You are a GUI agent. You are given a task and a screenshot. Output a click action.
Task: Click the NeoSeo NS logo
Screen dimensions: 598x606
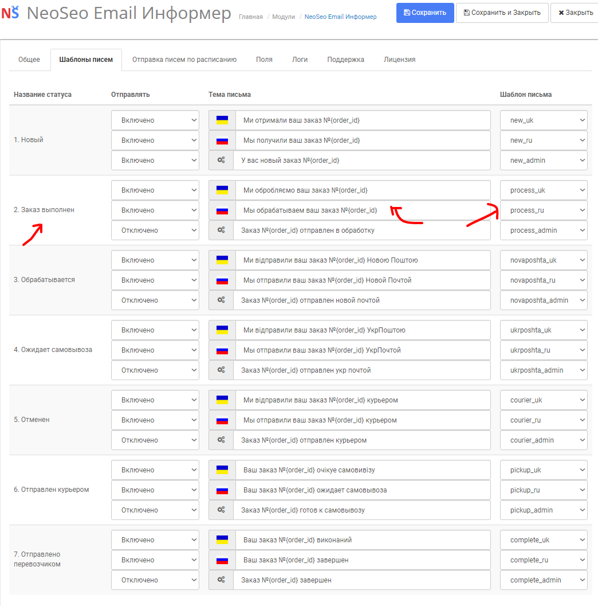(10, 13)
